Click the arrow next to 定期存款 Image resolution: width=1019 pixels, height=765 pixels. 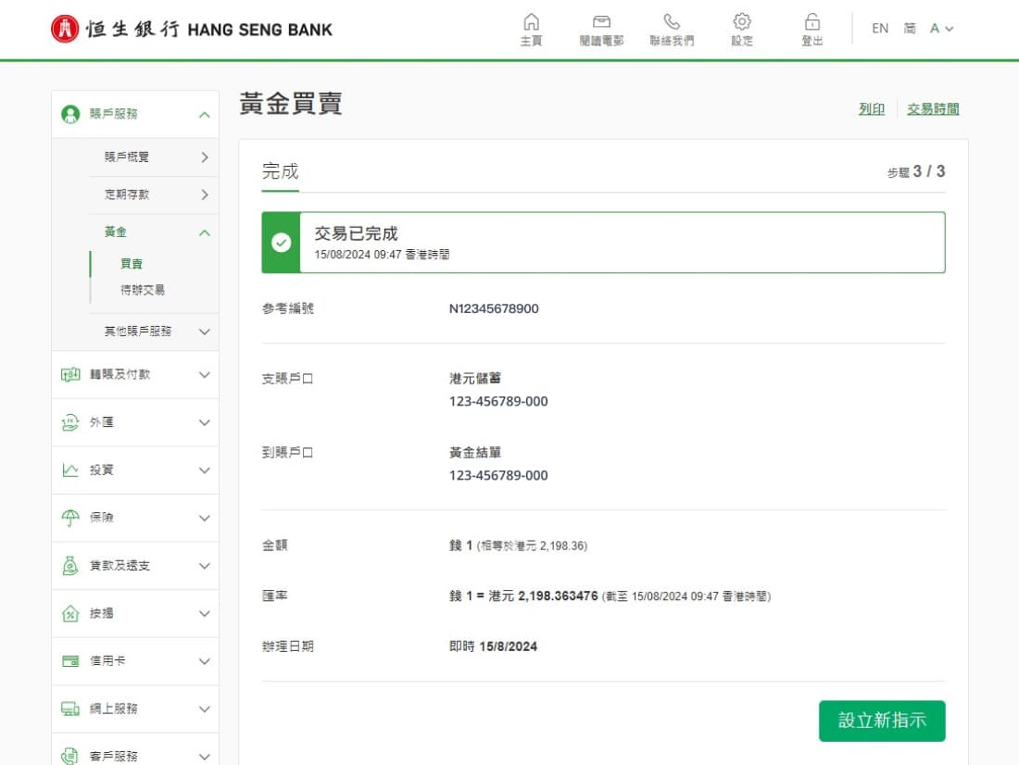click(205, 195)
